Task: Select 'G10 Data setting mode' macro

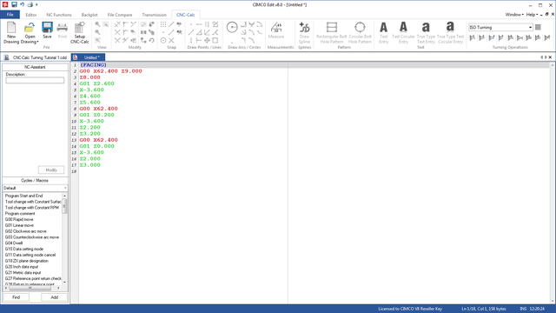Action: click(x=24, y=250)
